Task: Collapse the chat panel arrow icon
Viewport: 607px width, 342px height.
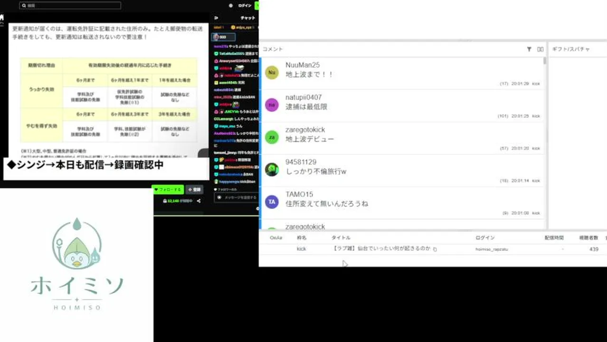Action: (x=216, y=18)
